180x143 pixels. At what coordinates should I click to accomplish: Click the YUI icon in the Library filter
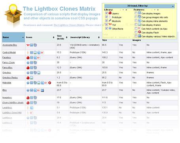110,24
